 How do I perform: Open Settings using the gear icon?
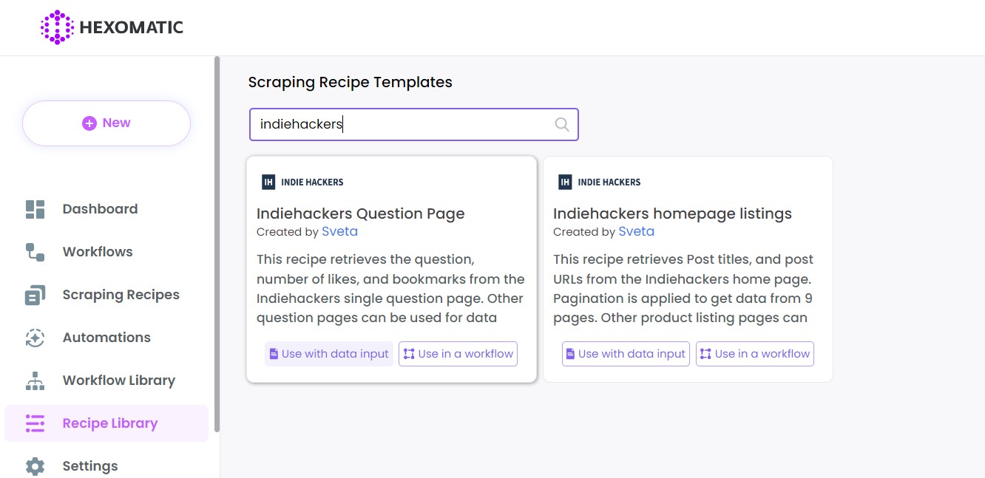[x=34, y=465]
